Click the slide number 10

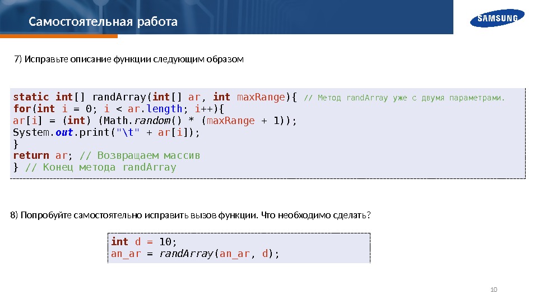tap(494, 290)
